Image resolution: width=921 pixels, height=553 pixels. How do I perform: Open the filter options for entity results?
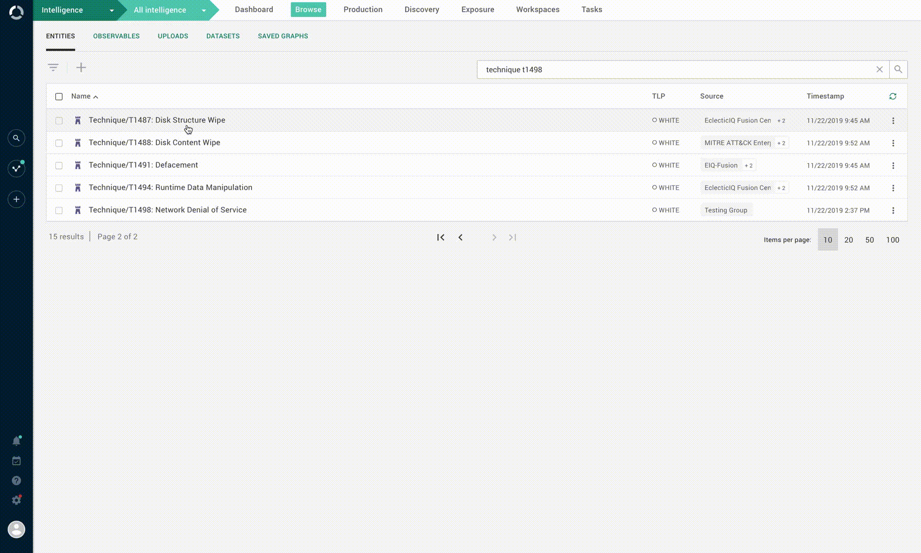pos(53,67)
